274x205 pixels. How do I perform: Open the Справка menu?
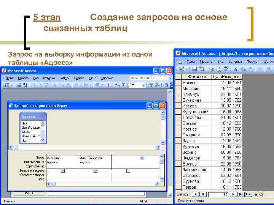coord(107,78)
